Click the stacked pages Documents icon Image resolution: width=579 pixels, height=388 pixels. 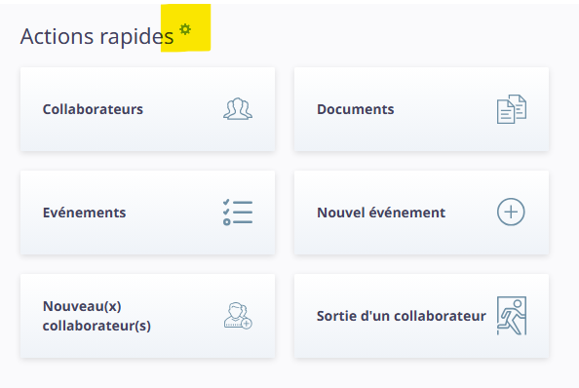click(512, 109)
